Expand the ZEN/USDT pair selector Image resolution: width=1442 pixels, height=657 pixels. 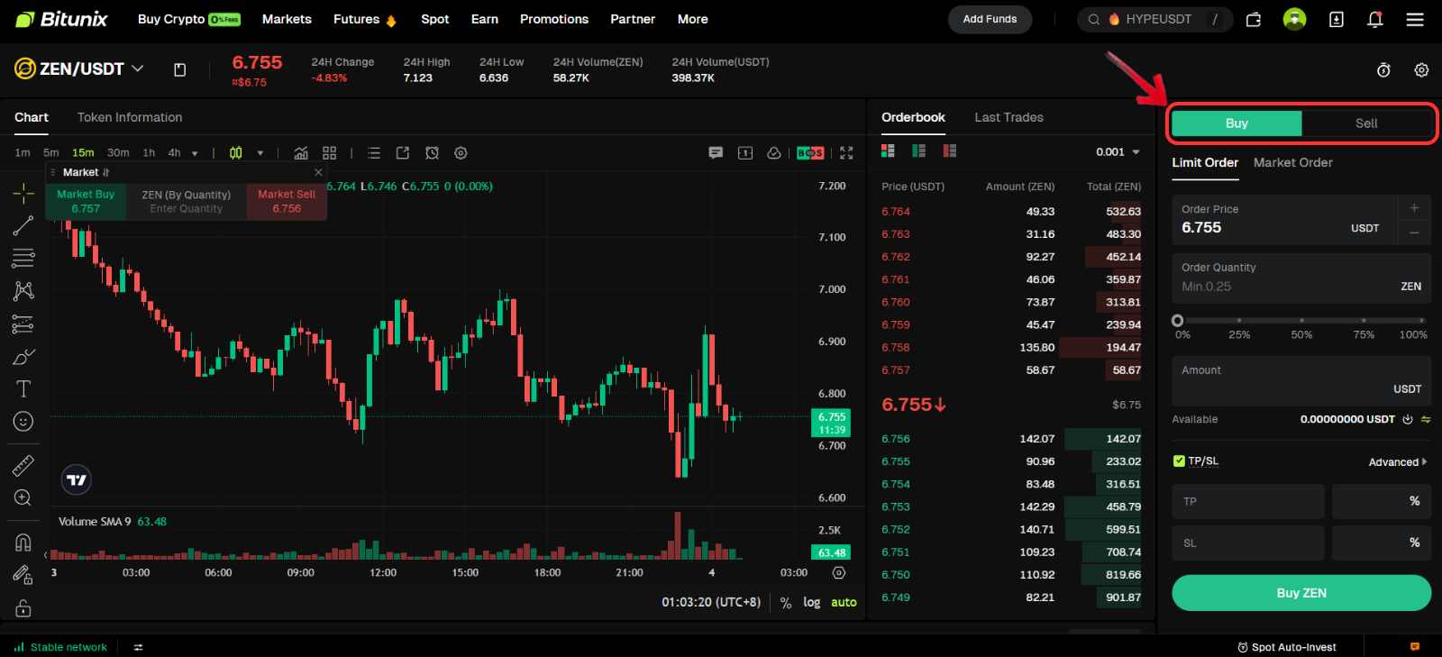[x=138, y=68]
